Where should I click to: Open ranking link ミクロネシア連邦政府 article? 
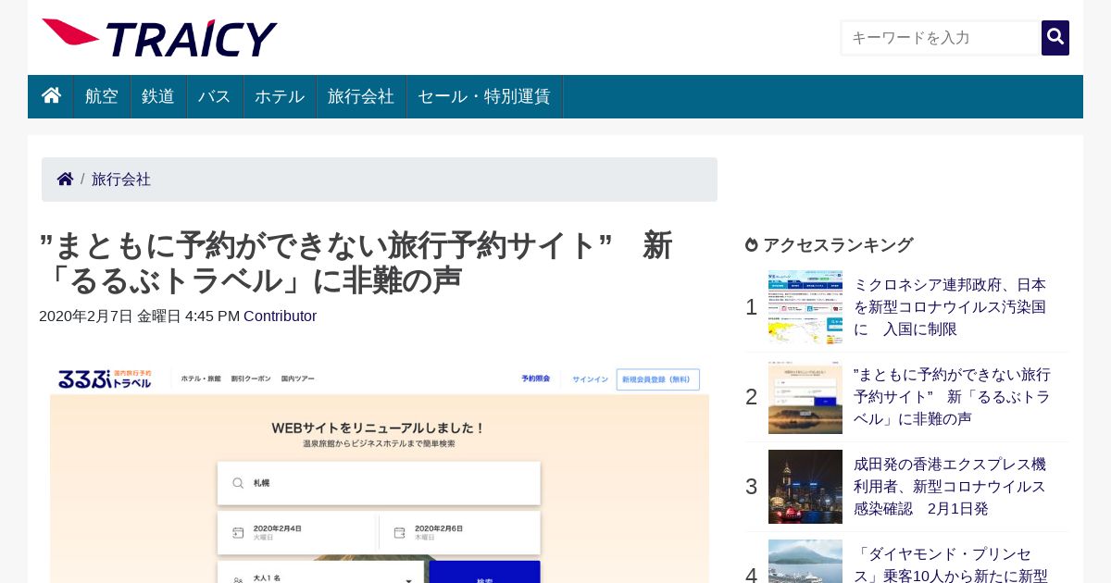[x=951, y=307]
